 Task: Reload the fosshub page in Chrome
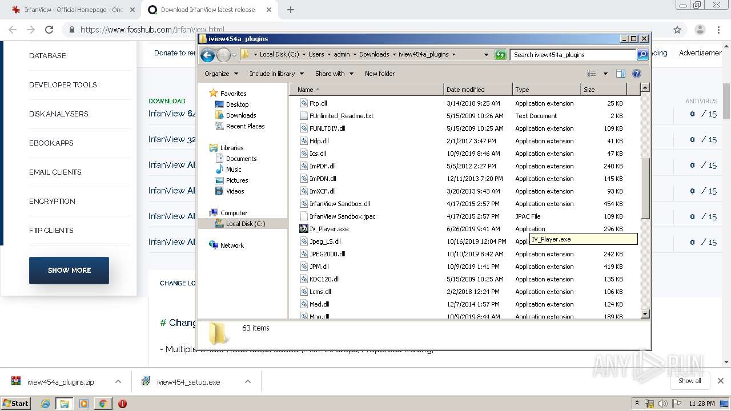click(49, 30)
